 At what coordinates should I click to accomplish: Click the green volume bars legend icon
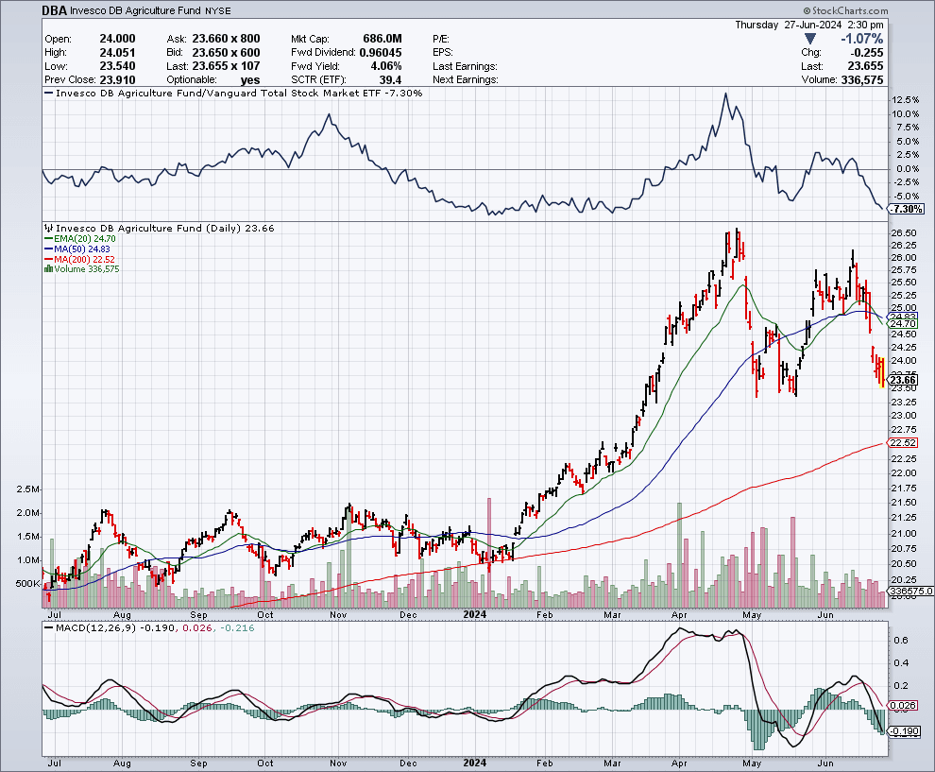pyautogui.click(x=48, y=269)
